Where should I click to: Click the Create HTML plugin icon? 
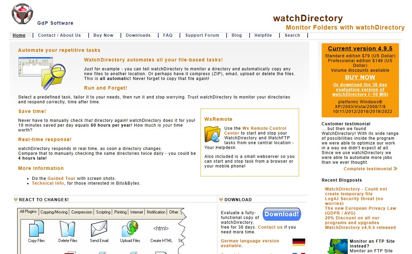[161, 228]
